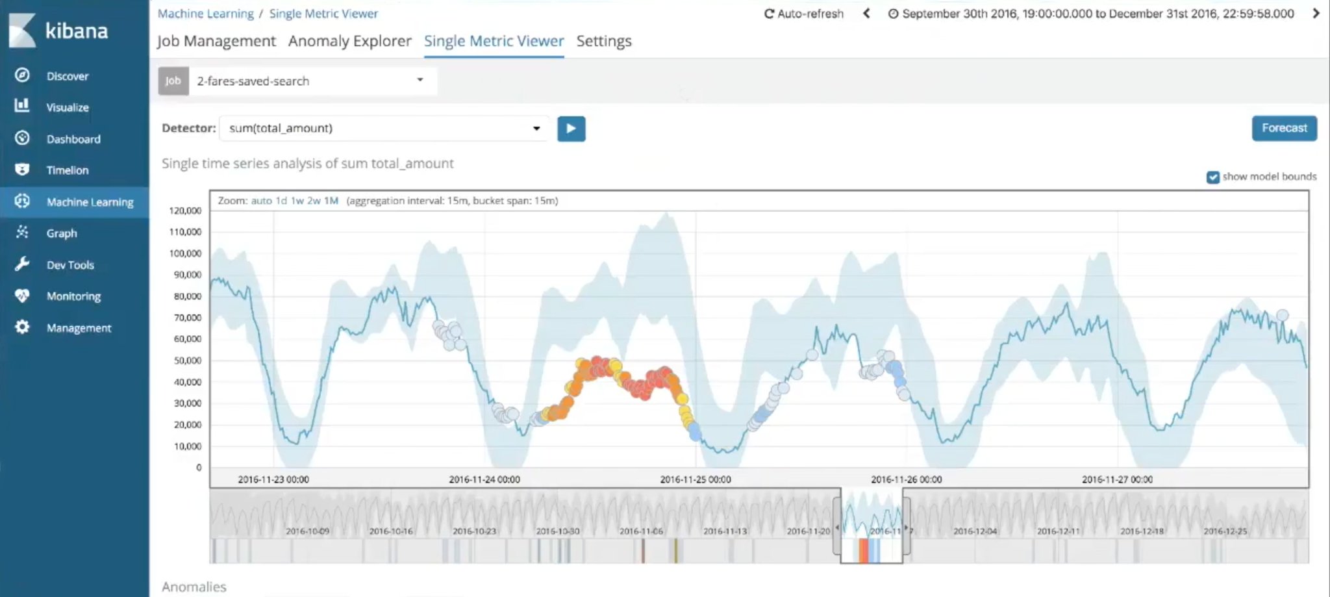
Task: Select Discover in the sidebar menu
Action: (x=68, y=76)
